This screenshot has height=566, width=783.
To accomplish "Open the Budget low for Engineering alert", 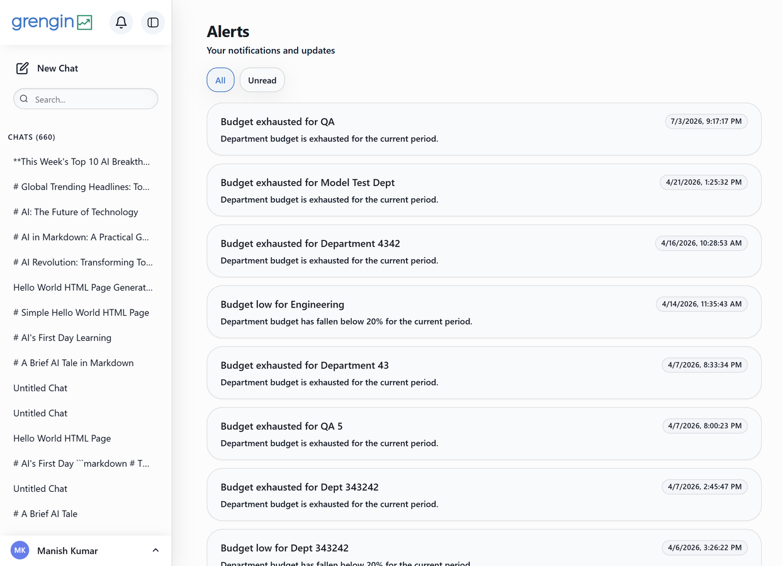I will (x=484, y=312).
